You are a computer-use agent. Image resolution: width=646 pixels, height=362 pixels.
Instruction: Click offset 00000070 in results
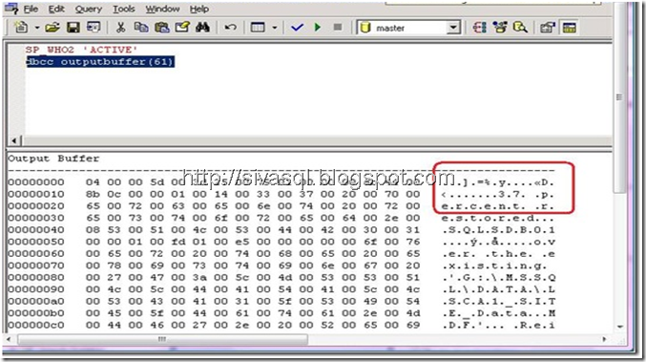pos(36,266)
